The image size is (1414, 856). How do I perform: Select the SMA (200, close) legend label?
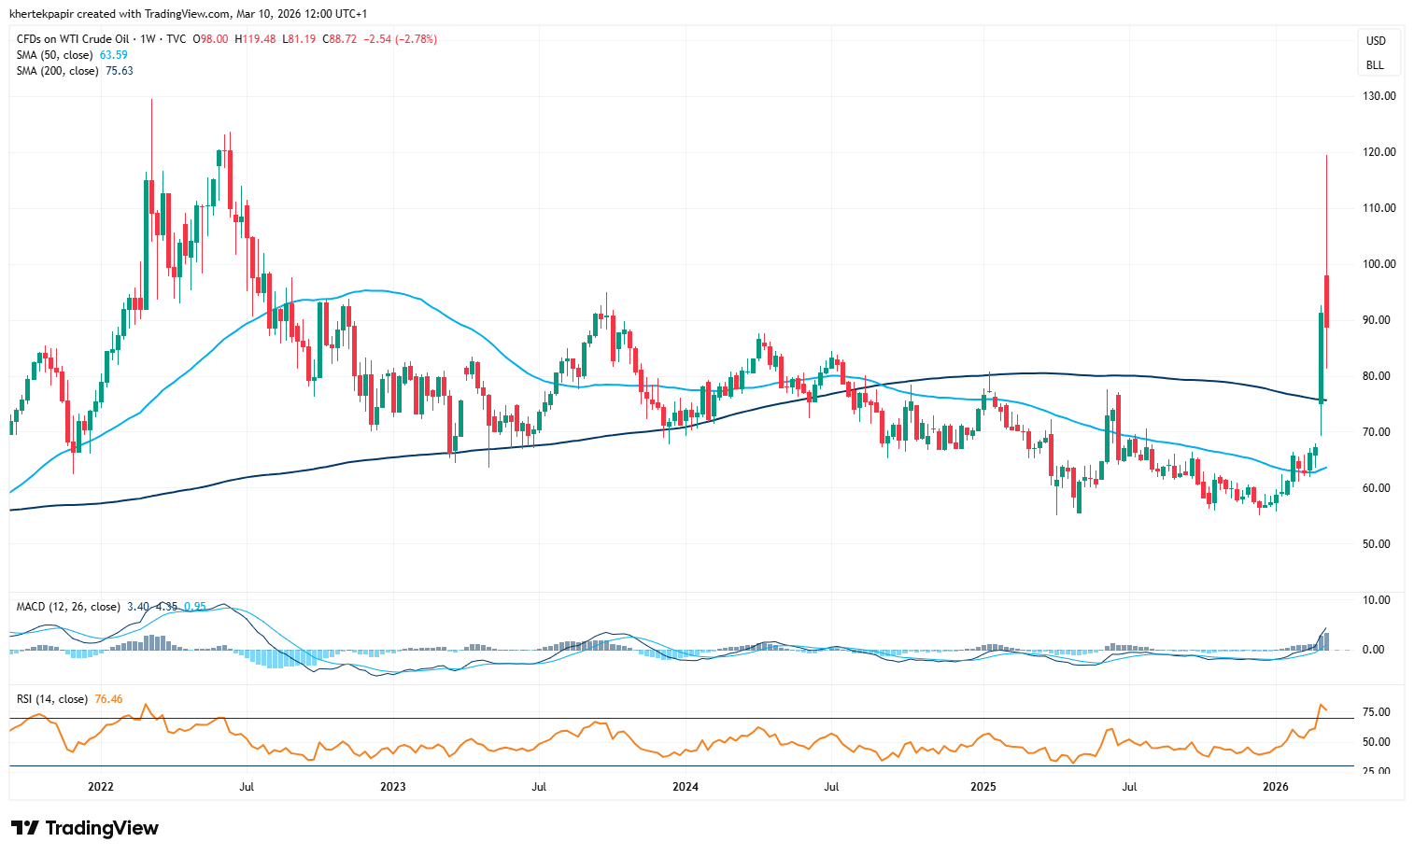[58, 71]
